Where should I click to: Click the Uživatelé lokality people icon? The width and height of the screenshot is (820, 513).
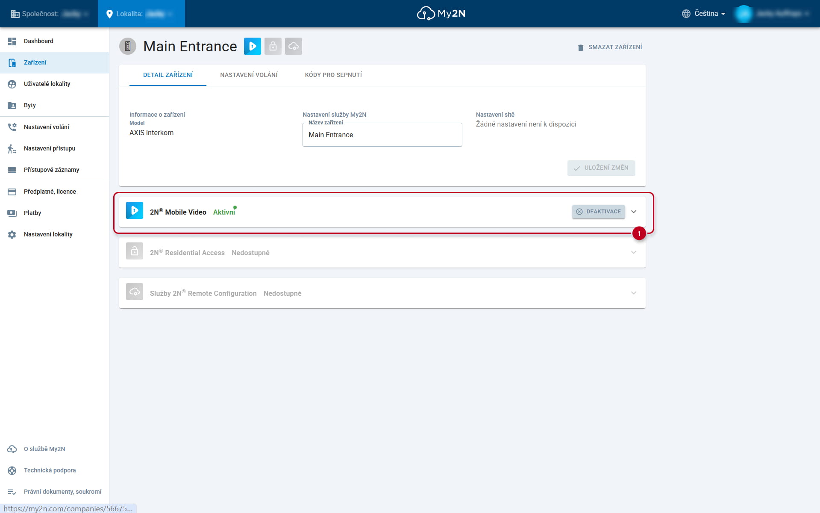pyautogui.click(x=12, y=84)
